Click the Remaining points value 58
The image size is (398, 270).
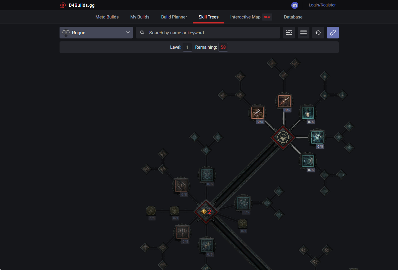223,47
